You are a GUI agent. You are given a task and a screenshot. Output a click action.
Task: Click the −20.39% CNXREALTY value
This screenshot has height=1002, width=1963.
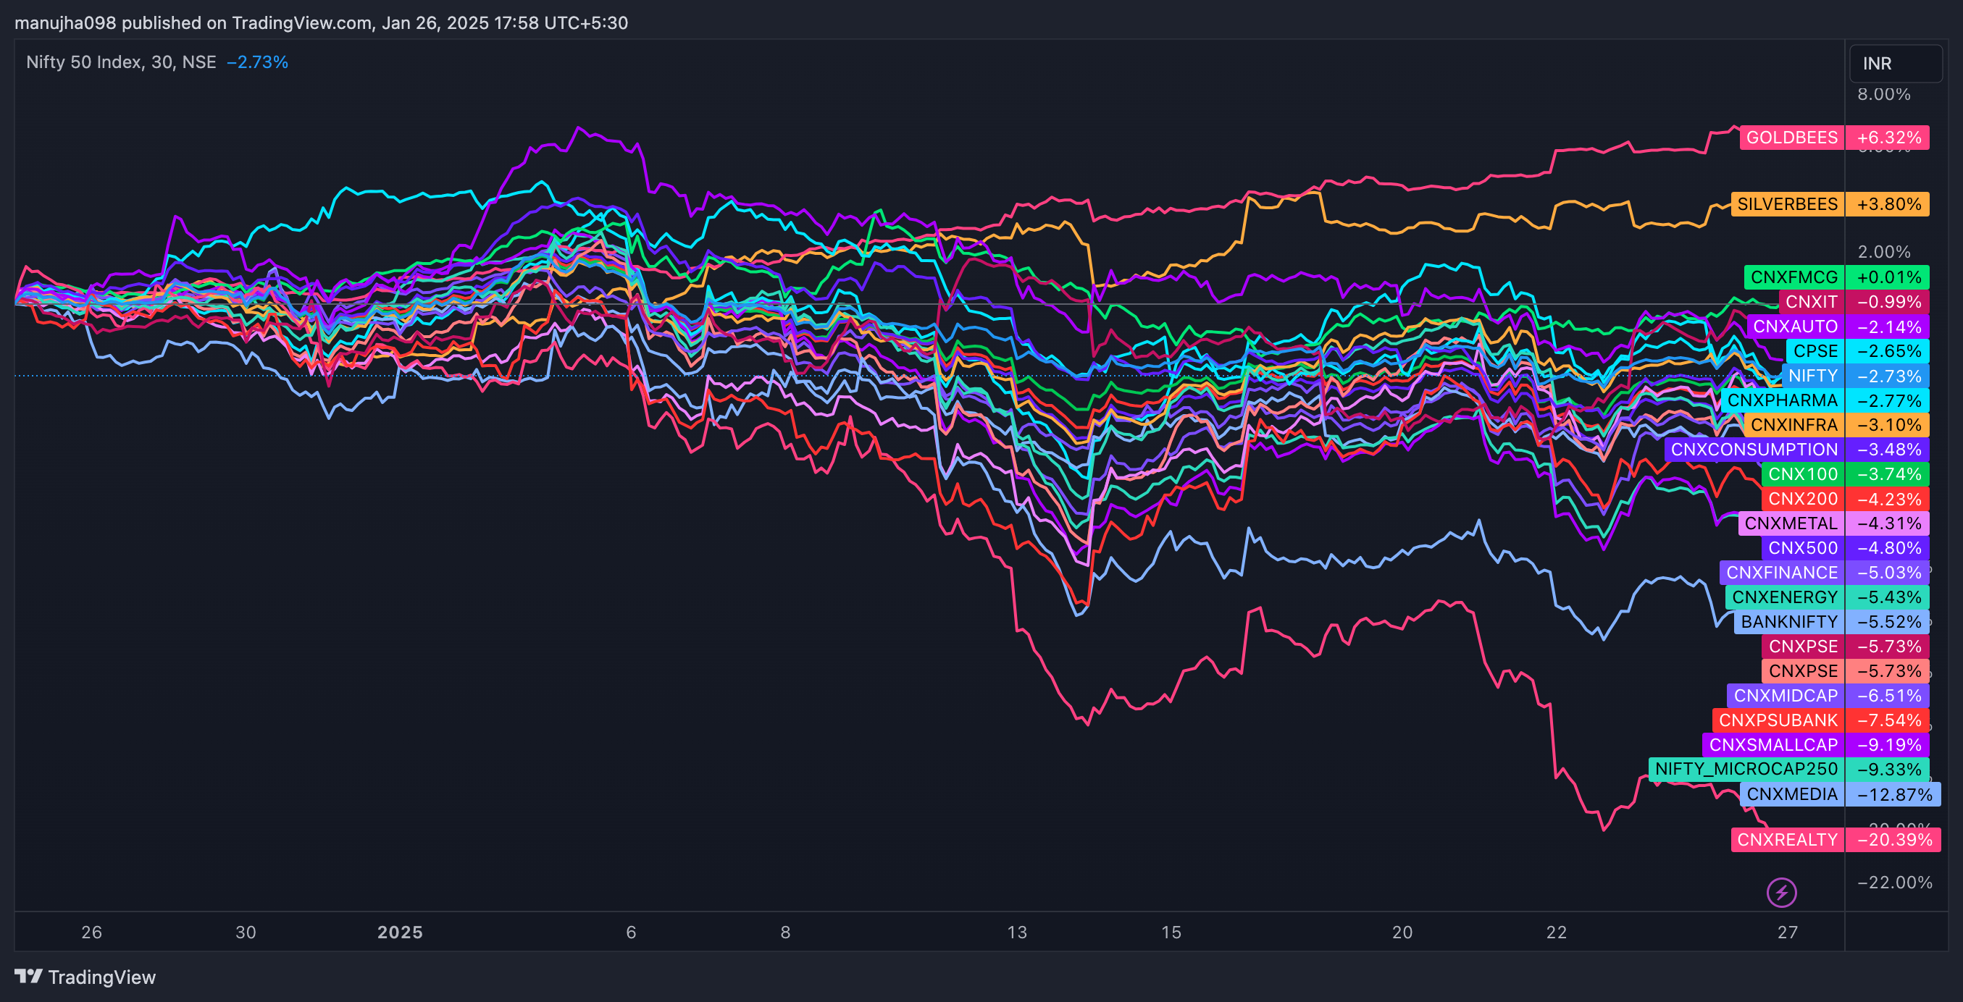1893,840
